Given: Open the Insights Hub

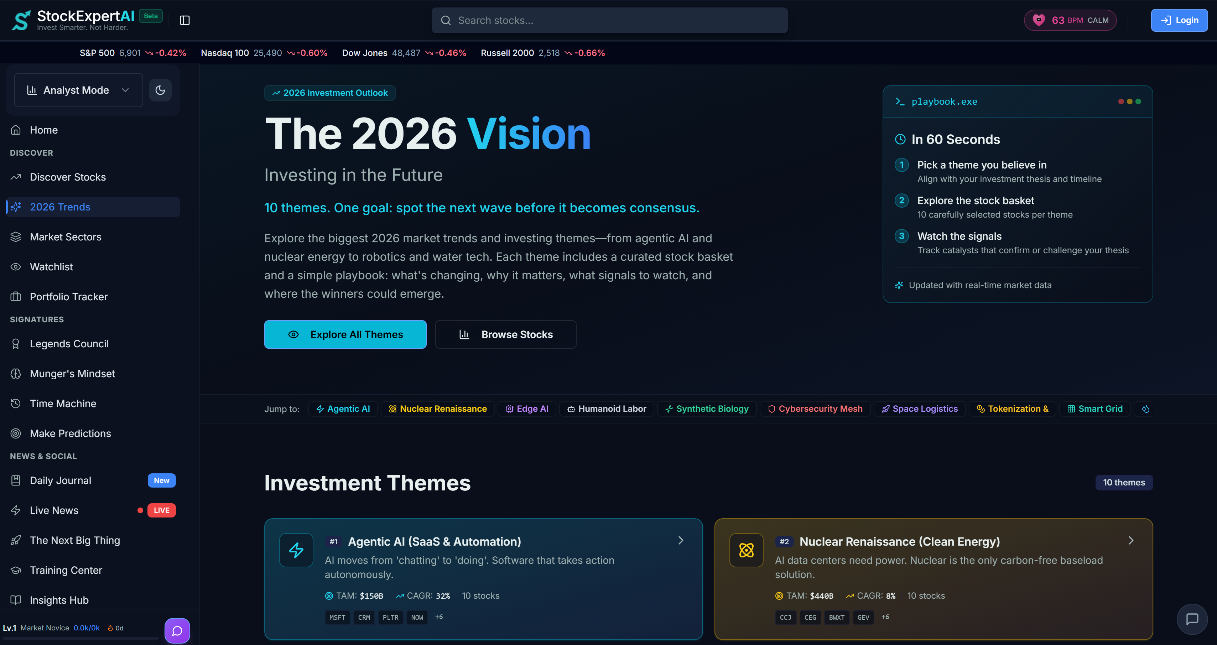Looking at the screenshot, I should pyautogui.click(x=59, y=600).
